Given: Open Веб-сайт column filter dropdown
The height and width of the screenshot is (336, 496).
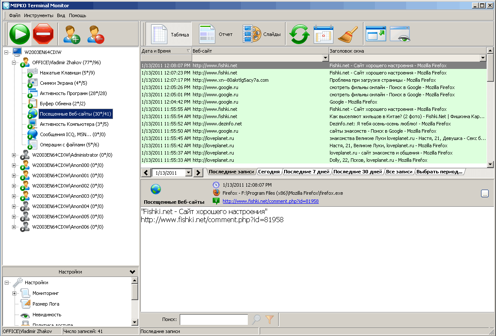Looking at the screenshot, I should (325, 58).
